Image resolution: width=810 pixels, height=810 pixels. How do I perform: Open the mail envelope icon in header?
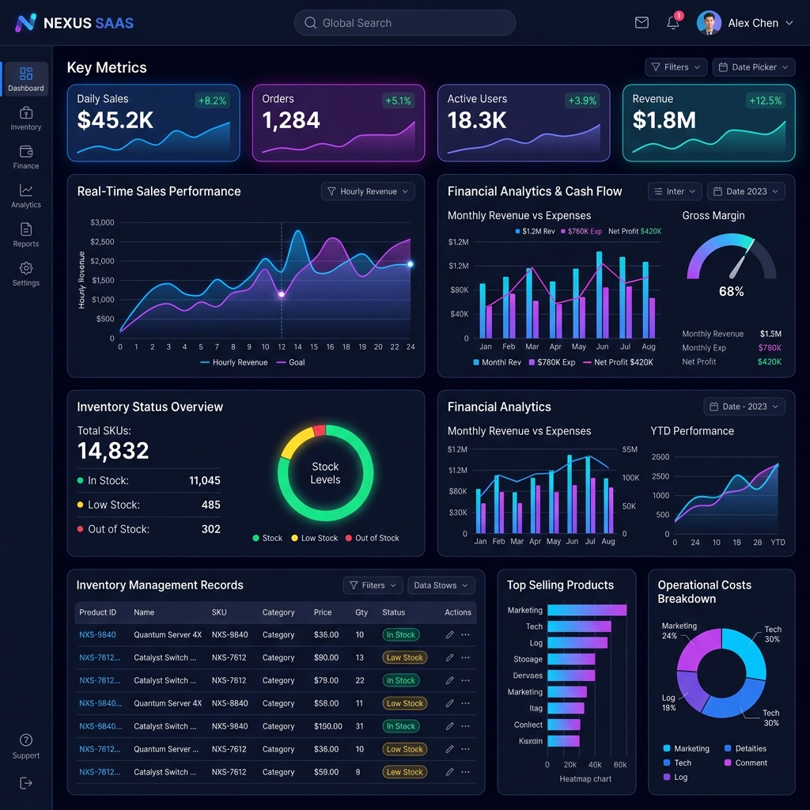[x=641, y=23]
